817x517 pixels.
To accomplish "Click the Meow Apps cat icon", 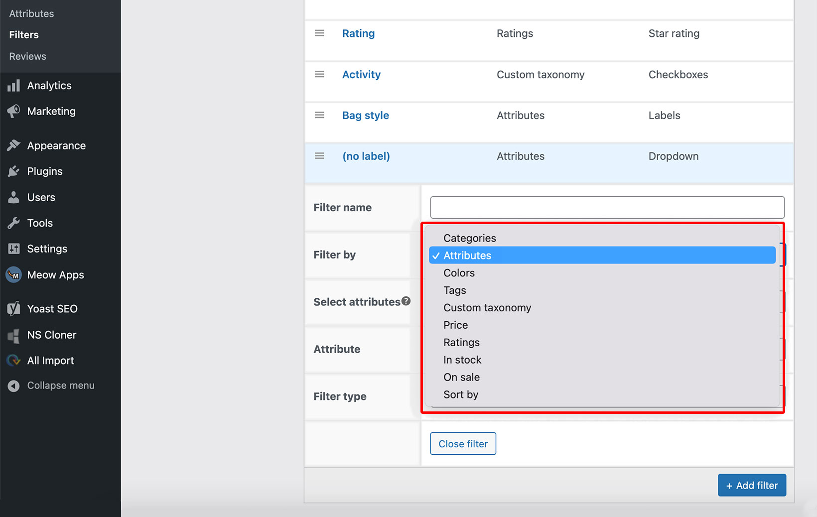I will pos(13,274).
